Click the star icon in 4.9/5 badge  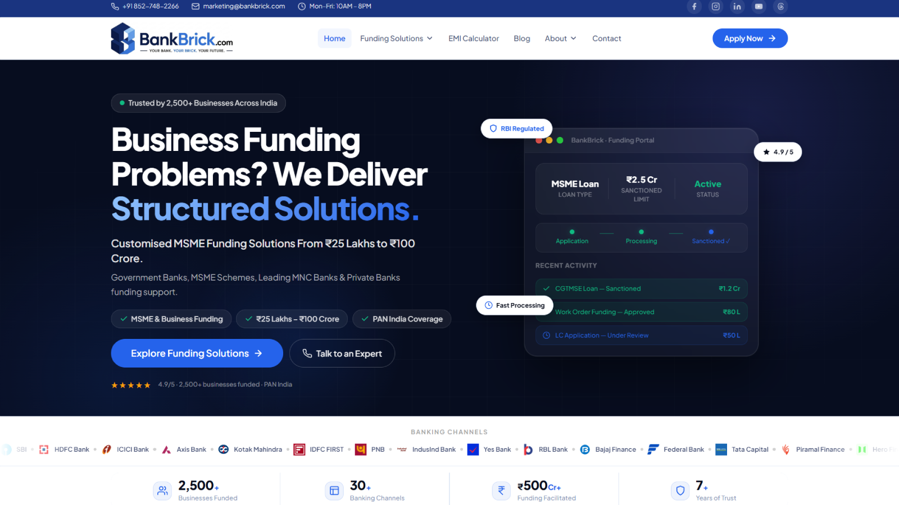[x=766, y=152]
